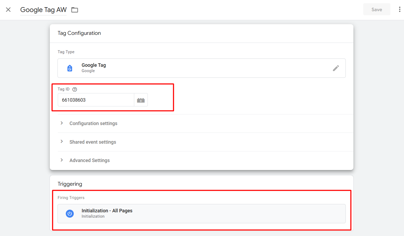
Task: Rename the tag by clicking Google Tag AW
Action: (43, 10)
